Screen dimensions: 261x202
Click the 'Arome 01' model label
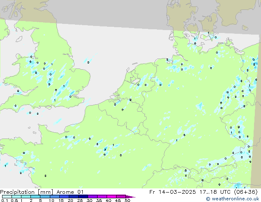tap(70, 192)
